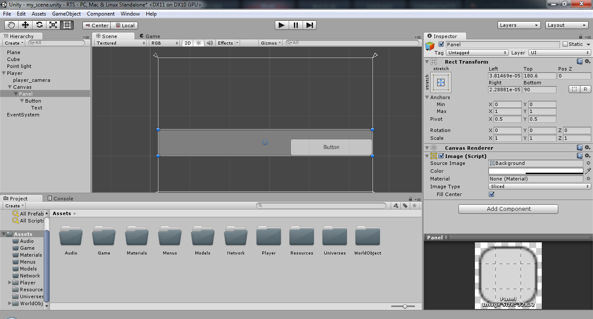593x319 pixels.
Task: Switch to the Game tab
Action: [150, 36]
